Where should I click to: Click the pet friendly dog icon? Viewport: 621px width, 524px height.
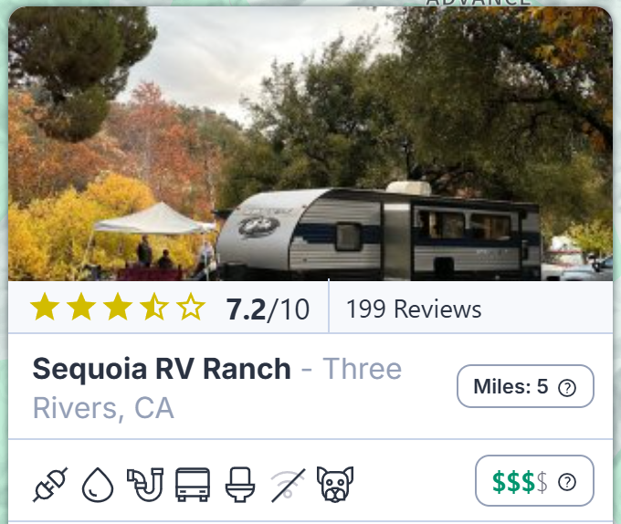(335, 485)
